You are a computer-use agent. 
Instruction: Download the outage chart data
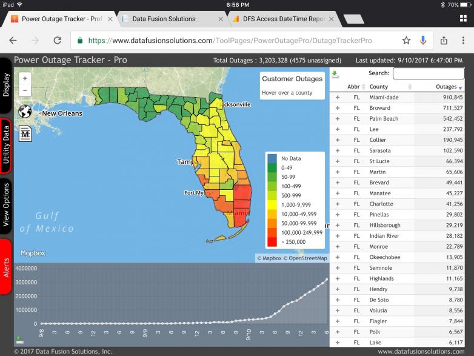coord(19,340)
